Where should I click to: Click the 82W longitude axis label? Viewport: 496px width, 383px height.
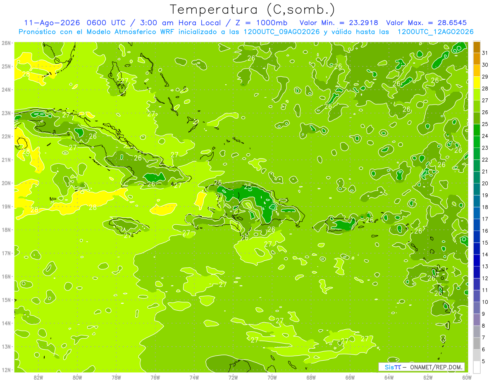click(x=38, y=377)
